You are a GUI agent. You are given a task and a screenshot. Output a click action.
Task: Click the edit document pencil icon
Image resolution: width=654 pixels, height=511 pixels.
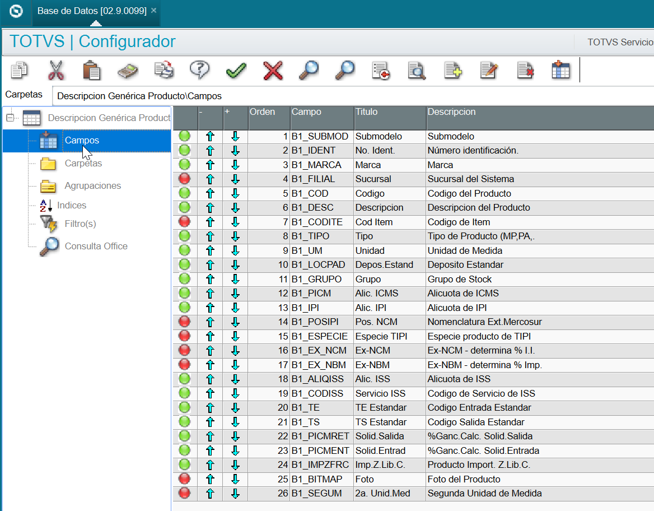pos(489,70)
